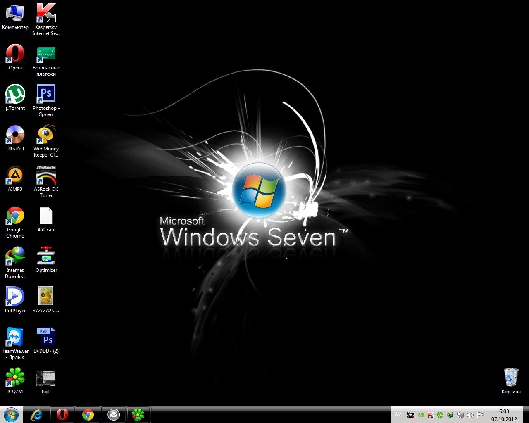Screen dimensions: 529x423
Task: Select the 450.xati file
Action: coord(46,219)
